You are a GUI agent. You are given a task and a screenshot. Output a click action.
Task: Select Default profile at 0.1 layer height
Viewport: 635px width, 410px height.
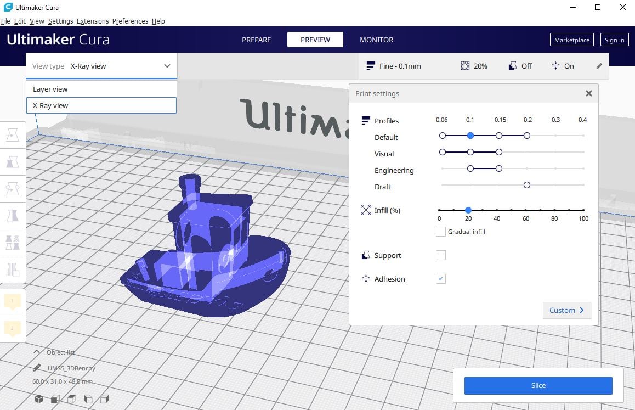pyautogui.click(x=470, y=136)
